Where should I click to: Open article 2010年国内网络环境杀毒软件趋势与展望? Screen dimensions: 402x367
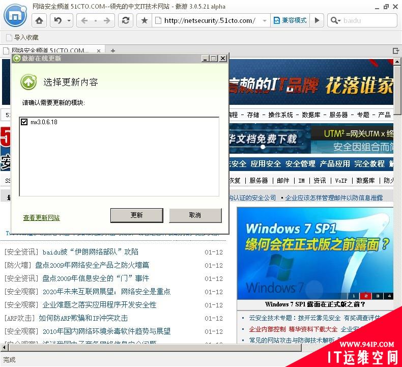click(x=106, y=331)
